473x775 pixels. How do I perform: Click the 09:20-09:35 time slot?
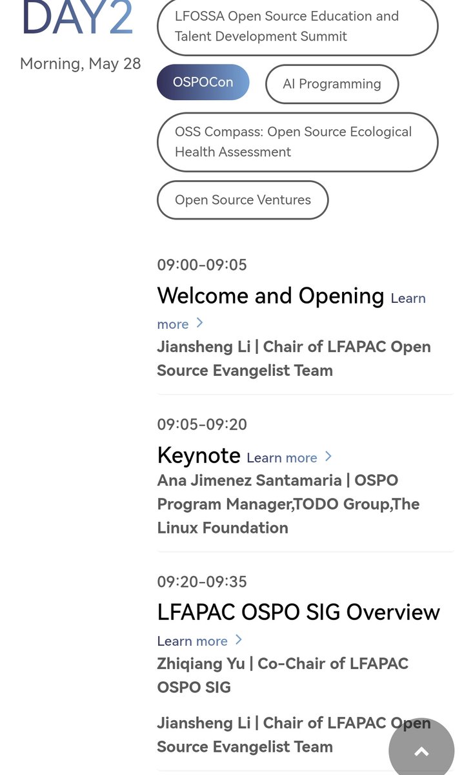point(202,582)
